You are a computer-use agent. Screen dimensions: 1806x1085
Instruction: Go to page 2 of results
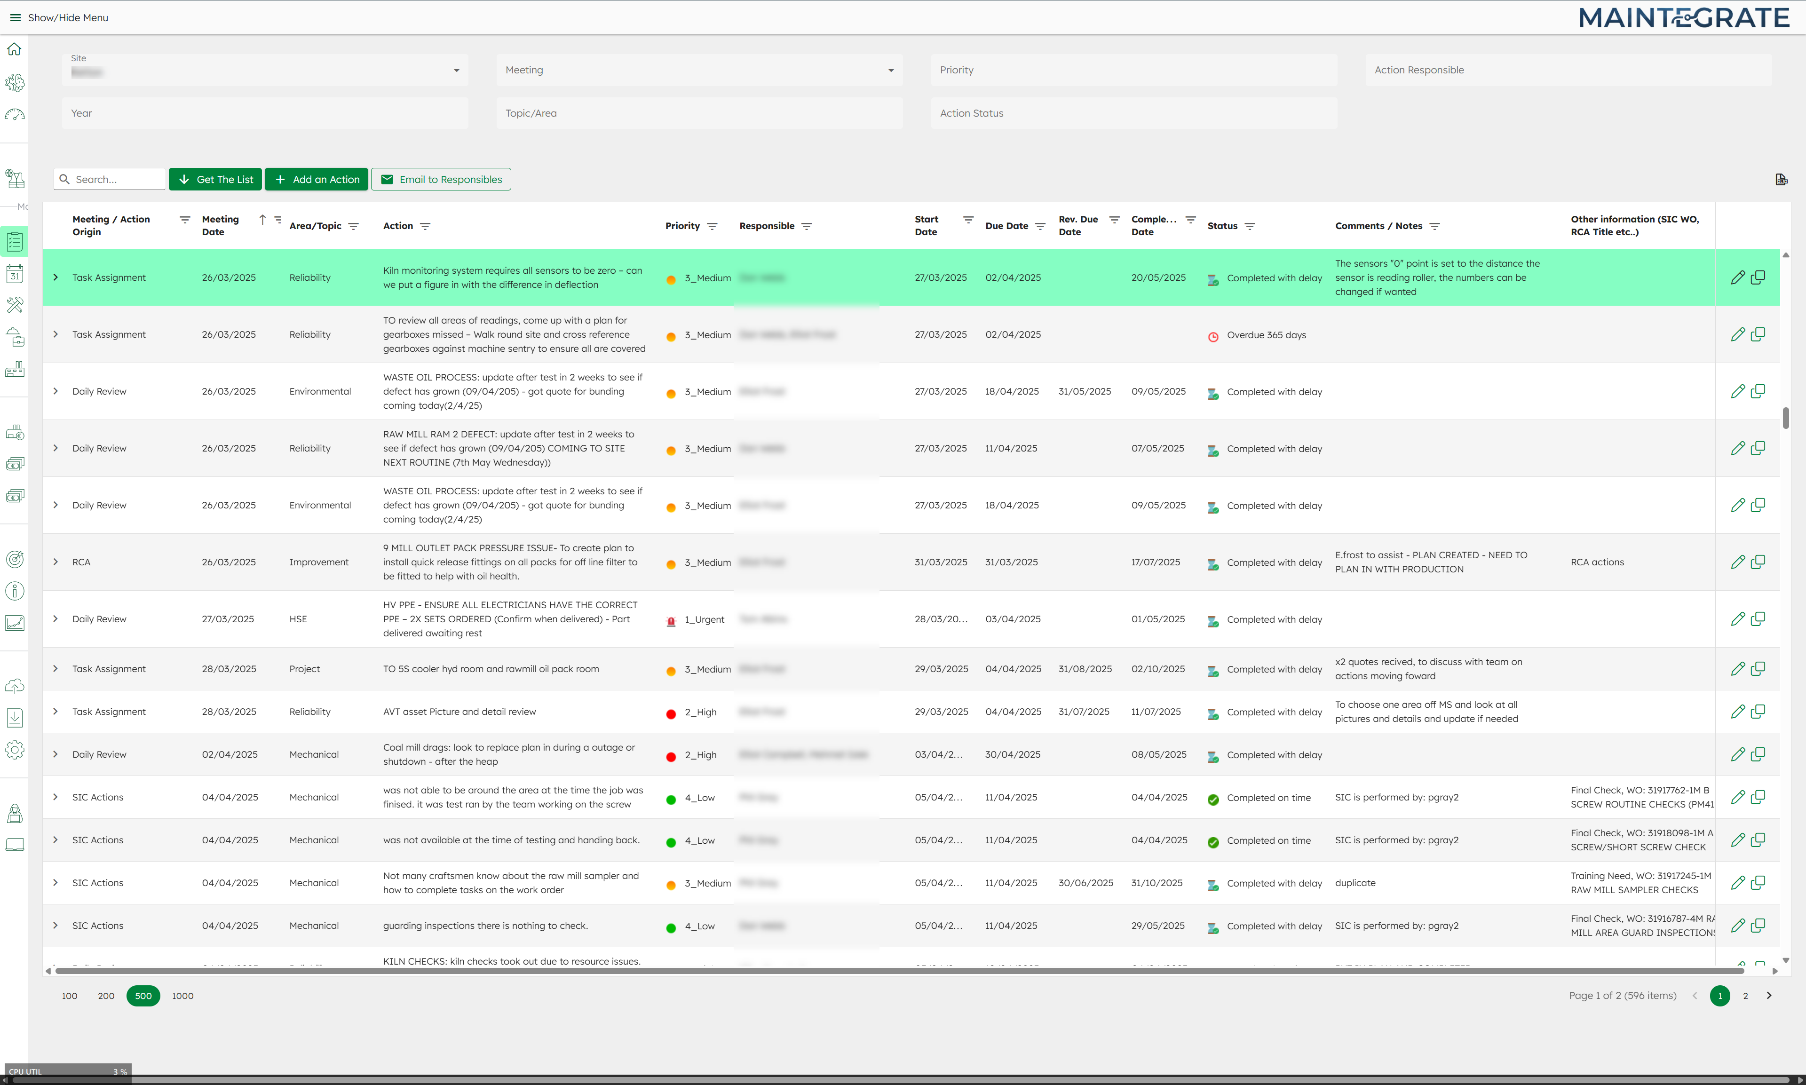[x=1745, y=996]
